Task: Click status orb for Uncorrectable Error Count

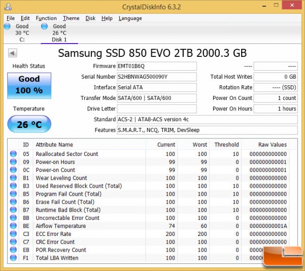Action: pyautogui.click(x=13, y=217)
